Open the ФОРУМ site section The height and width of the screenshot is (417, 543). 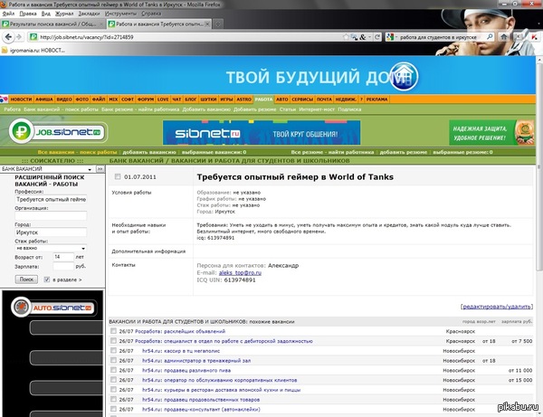tap(146, 100)
